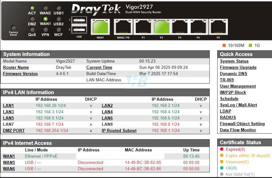Open the LAN3 settings link

point(8,112)
